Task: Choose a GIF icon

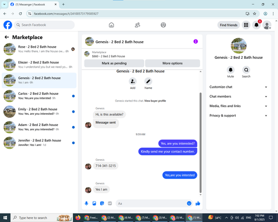Action: (x=110, y=204)
